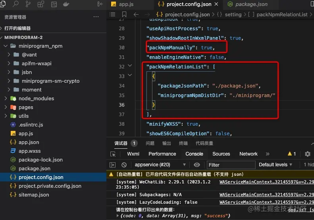This screenshot has width=314, height=220.
Task: Collapse the miniprogram_npm folder
Action: click(6, 46)
